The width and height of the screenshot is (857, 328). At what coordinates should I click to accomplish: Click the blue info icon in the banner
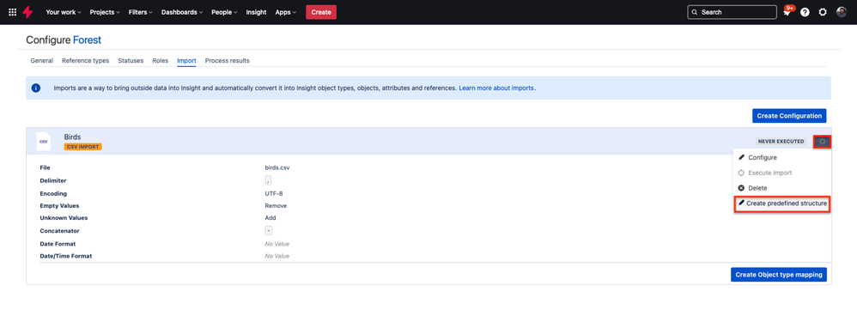click(36, 88)
